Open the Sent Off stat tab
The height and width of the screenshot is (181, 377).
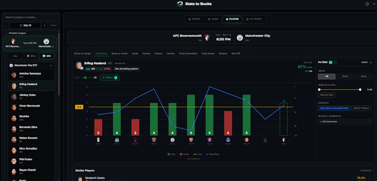coord(236,53)
